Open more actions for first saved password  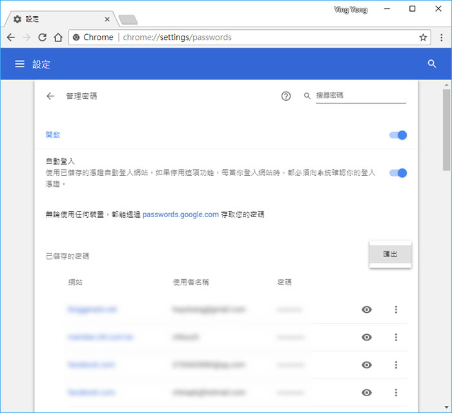point(396,310)
